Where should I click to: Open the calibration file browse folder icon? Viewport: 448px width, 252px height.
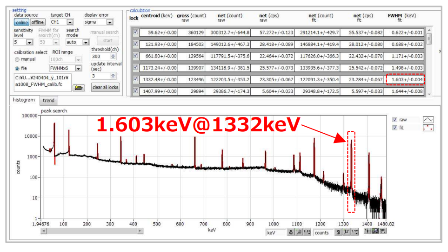(x=79, y=87)
